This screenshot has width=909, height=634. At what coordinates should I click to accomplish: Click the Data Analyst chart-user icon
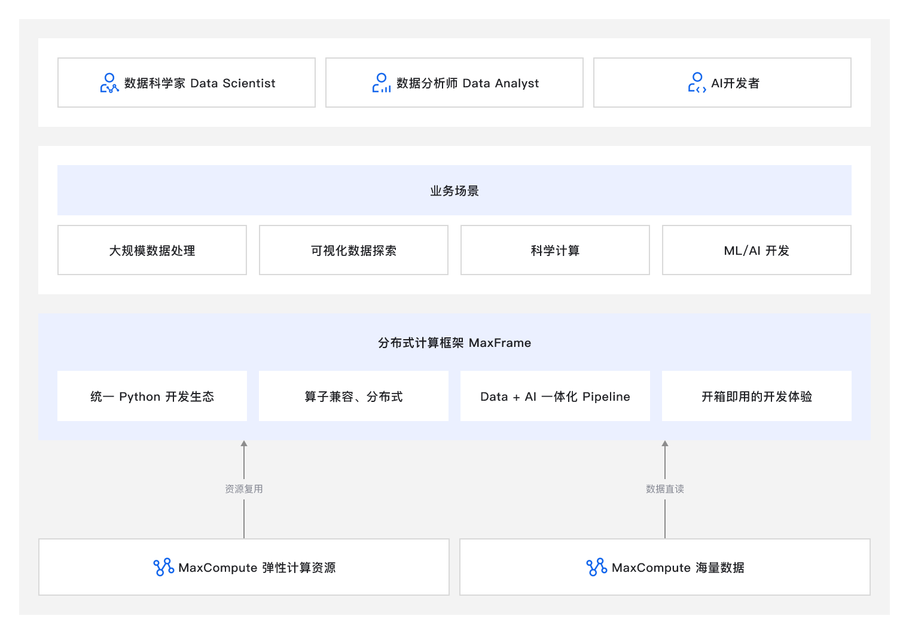coord(382,83)
